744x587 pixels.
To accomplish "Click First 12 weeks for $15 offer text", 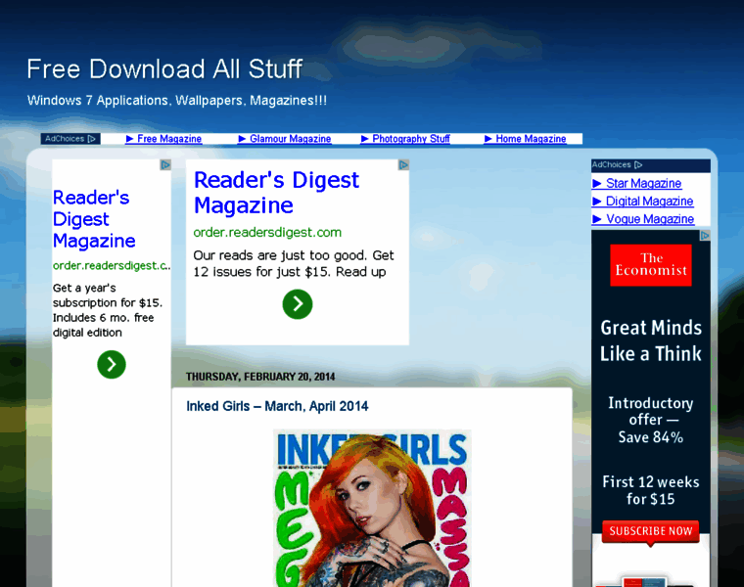I will click(x=651, y=490).
